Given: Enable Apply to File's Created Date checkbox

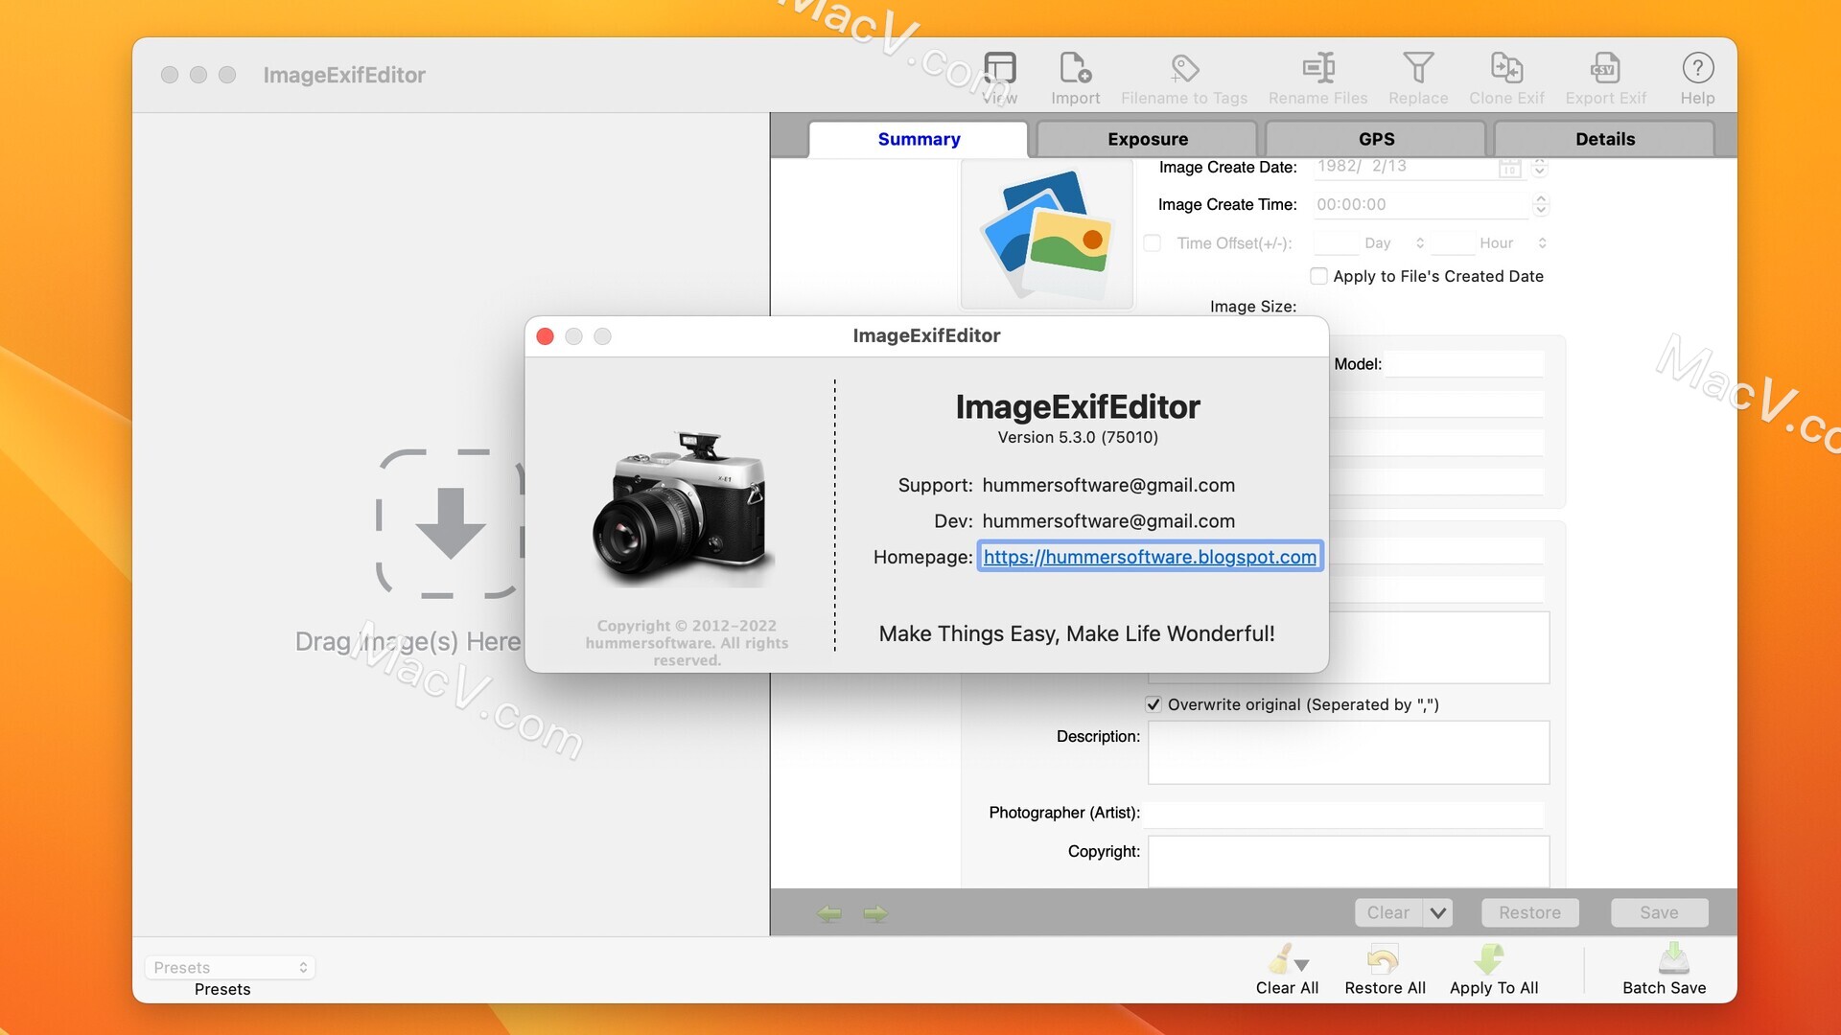Looking at the screenshot, I should point(1318,275).
